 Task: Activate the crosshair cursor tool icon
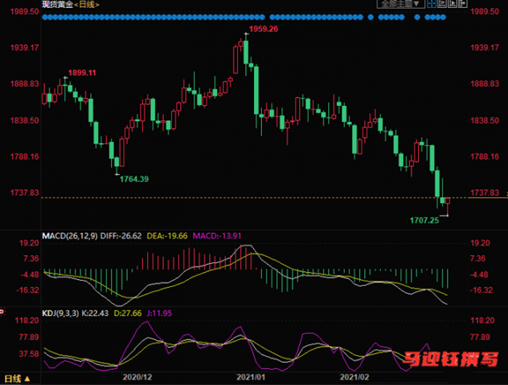432,3
